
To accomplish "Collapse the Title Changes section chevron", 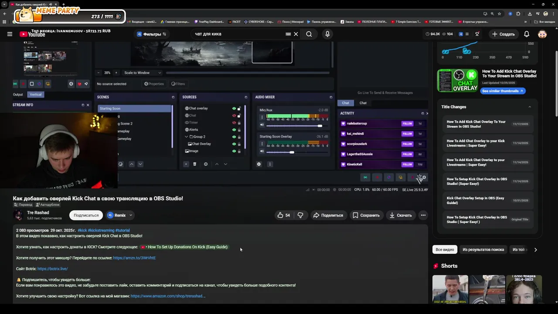I will tap(530, 107).
